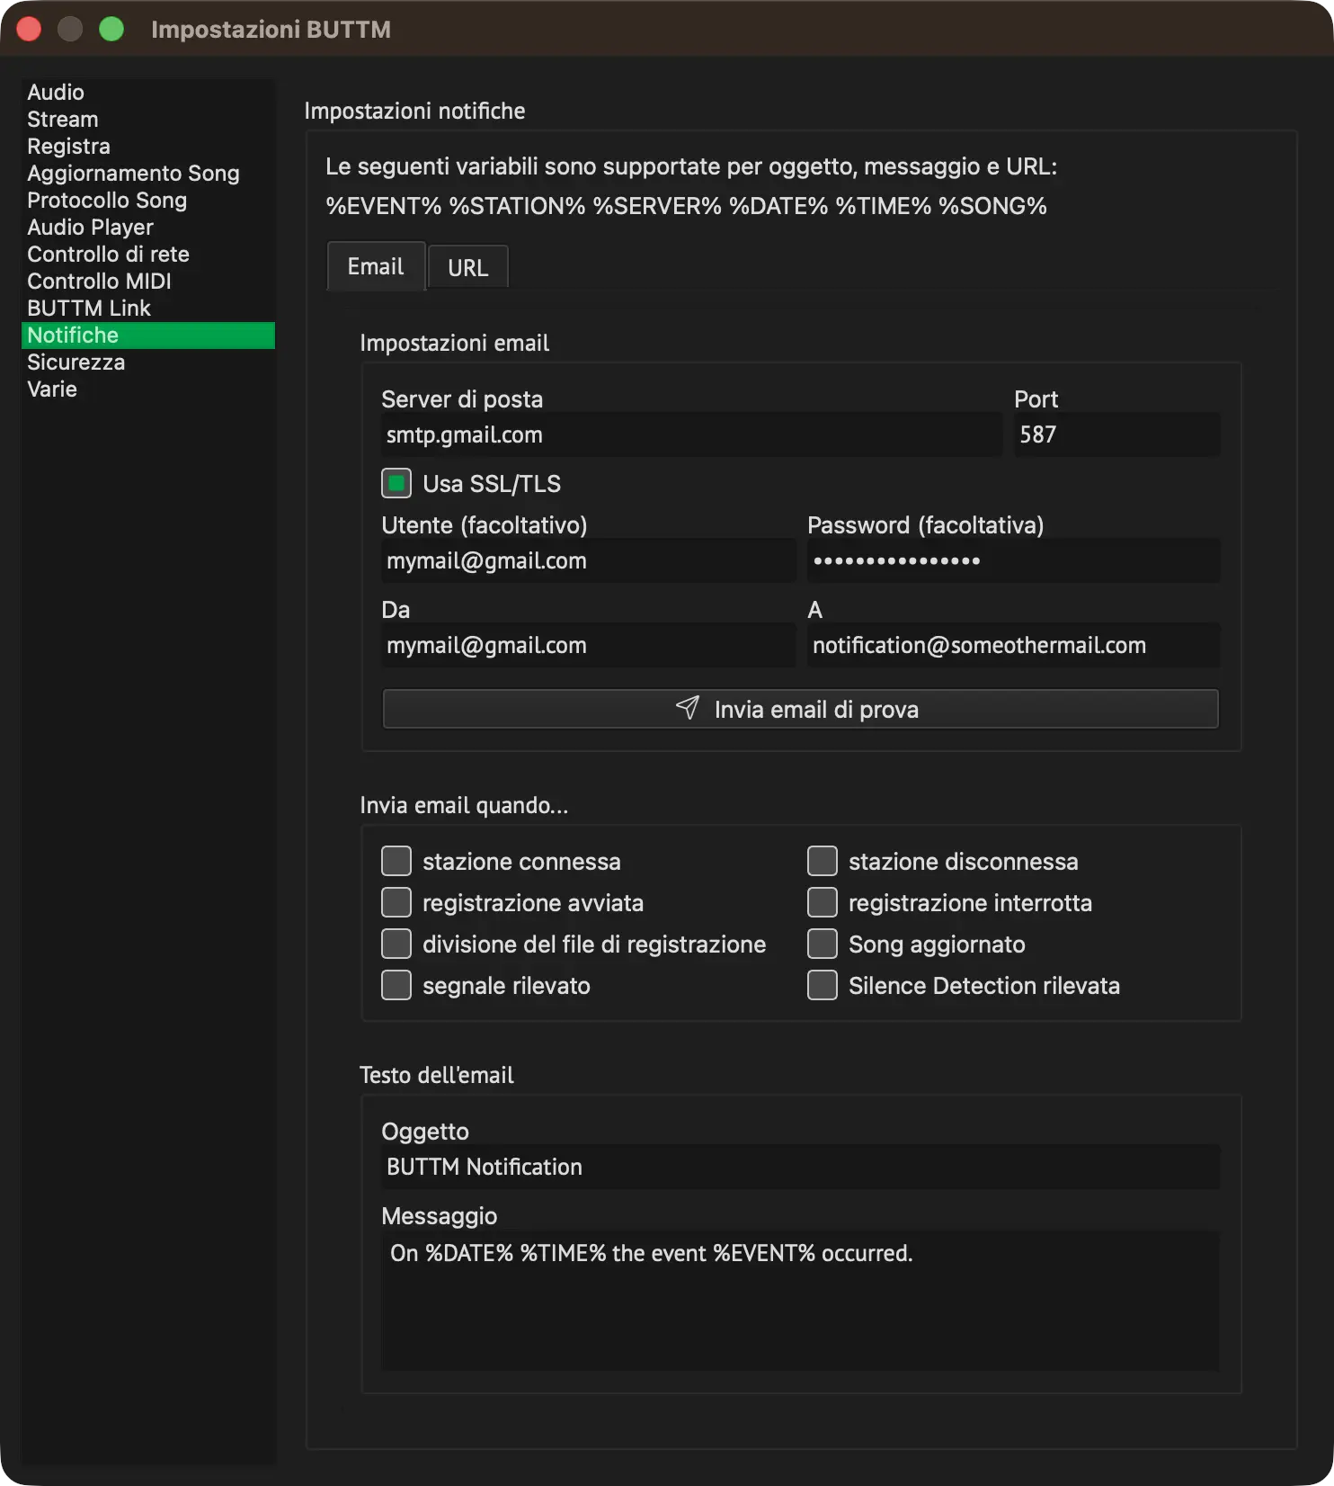Enable the stazione disconnessa checkbox

click(x=823, y=861)
